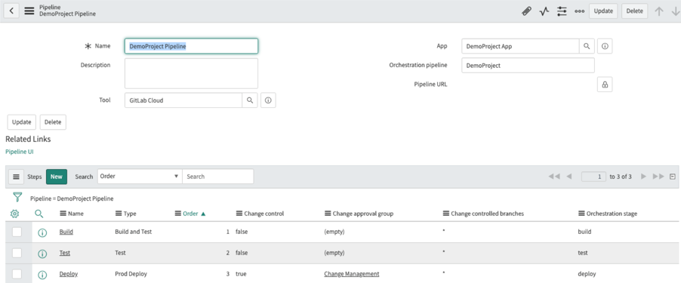Open the Change Management group link

point(351,274)
